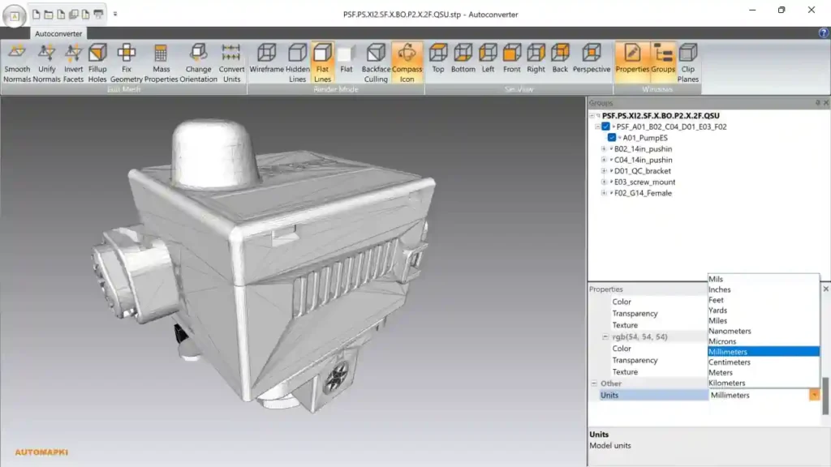Uncheck the A01_PumpES checkbox

[612, 138]
